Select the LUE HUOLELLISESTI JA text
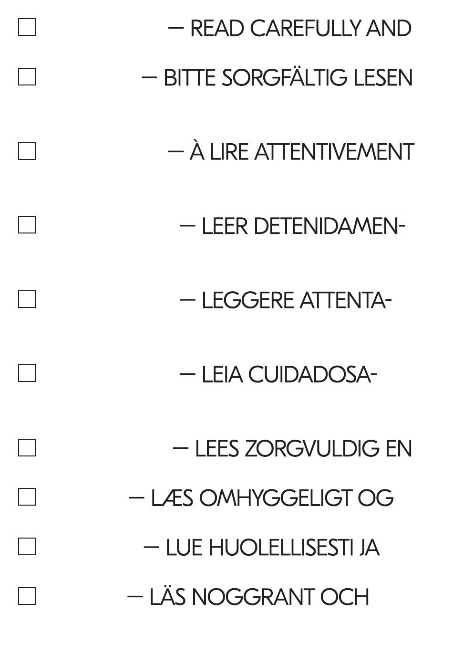This screenshot has width=453, height=656. coord(272,548)
